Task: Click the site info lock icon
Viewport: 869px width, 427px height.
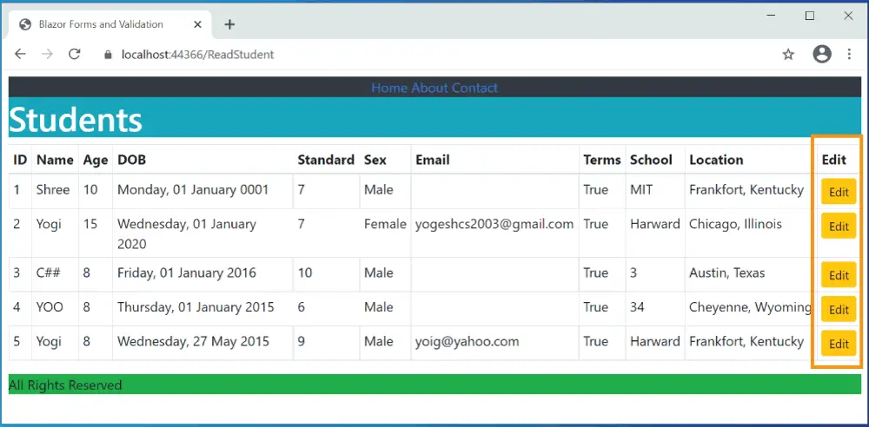Action: pyautogui.click(x=109, y=54)
